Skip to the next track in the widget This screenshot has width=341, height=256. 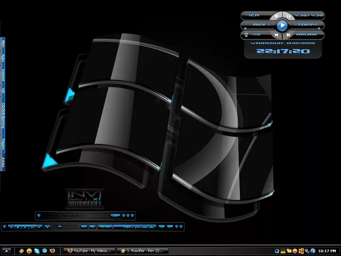point(288,35)
